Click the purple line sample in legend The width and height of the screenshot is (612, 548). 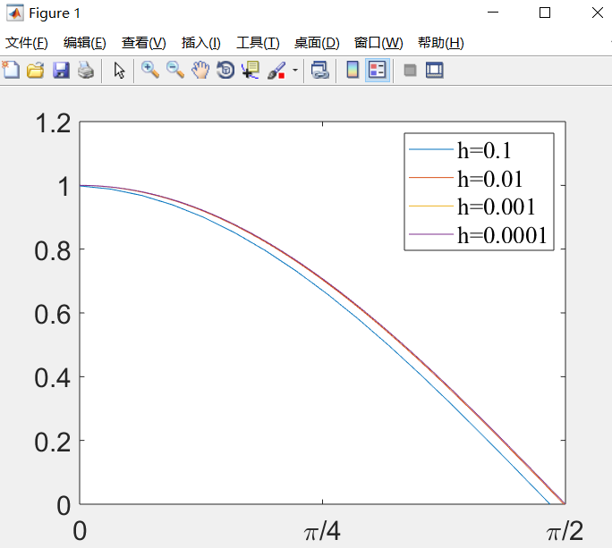(x=431, y=234)
